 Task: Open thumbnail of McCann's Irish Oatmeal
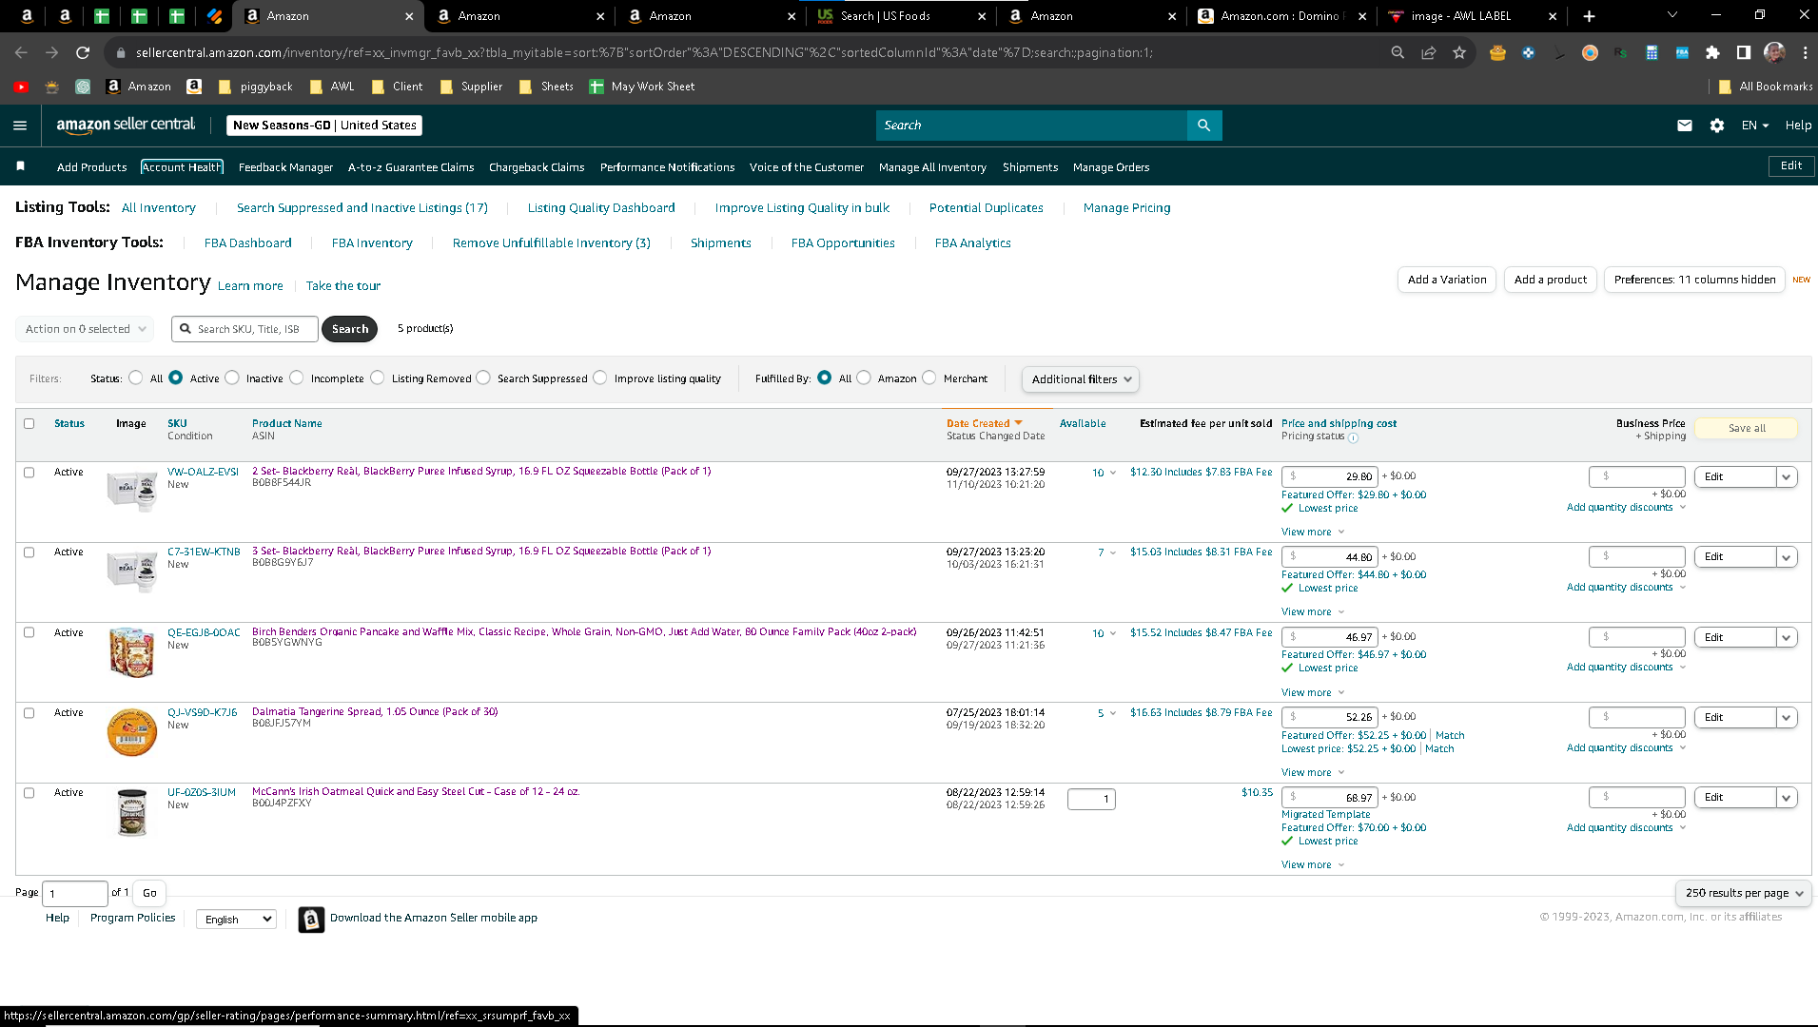point(132,812)
